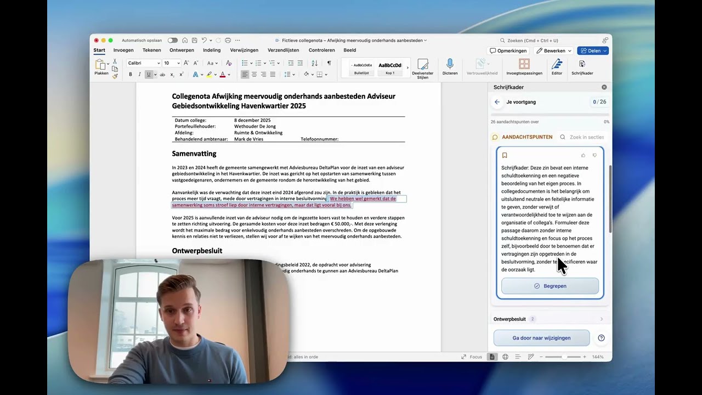This screenshot has width=702, height=395.
Task: Open the three-dot more commands menu
Action: point(237,41)
